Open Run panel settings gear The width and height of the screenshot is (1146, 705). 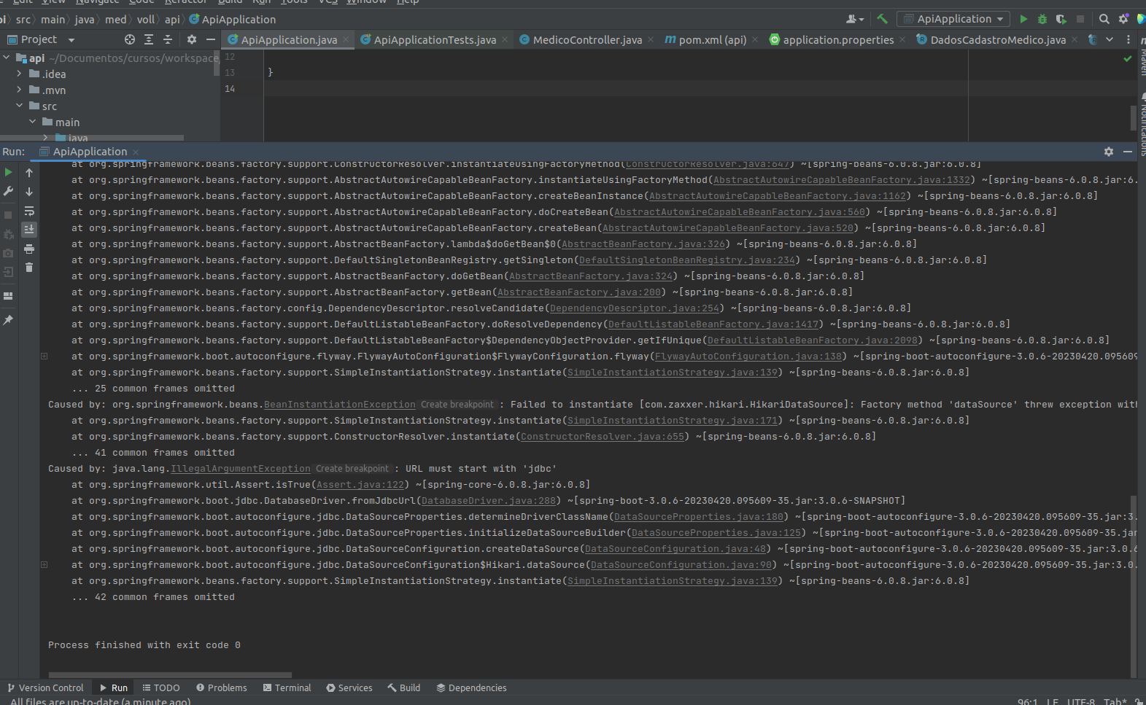coord(1109,152)
